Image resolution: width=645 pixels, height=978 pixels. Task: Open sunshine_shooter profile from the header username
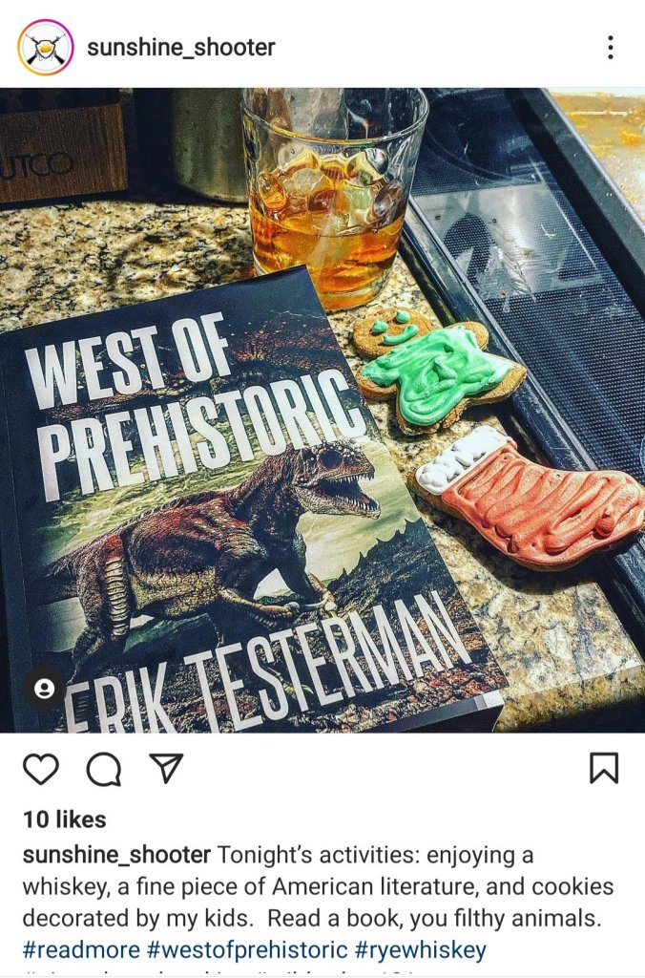coord(180,48)
